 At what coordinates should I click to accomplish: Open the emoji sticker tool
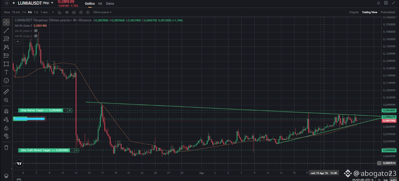point(6,80)
